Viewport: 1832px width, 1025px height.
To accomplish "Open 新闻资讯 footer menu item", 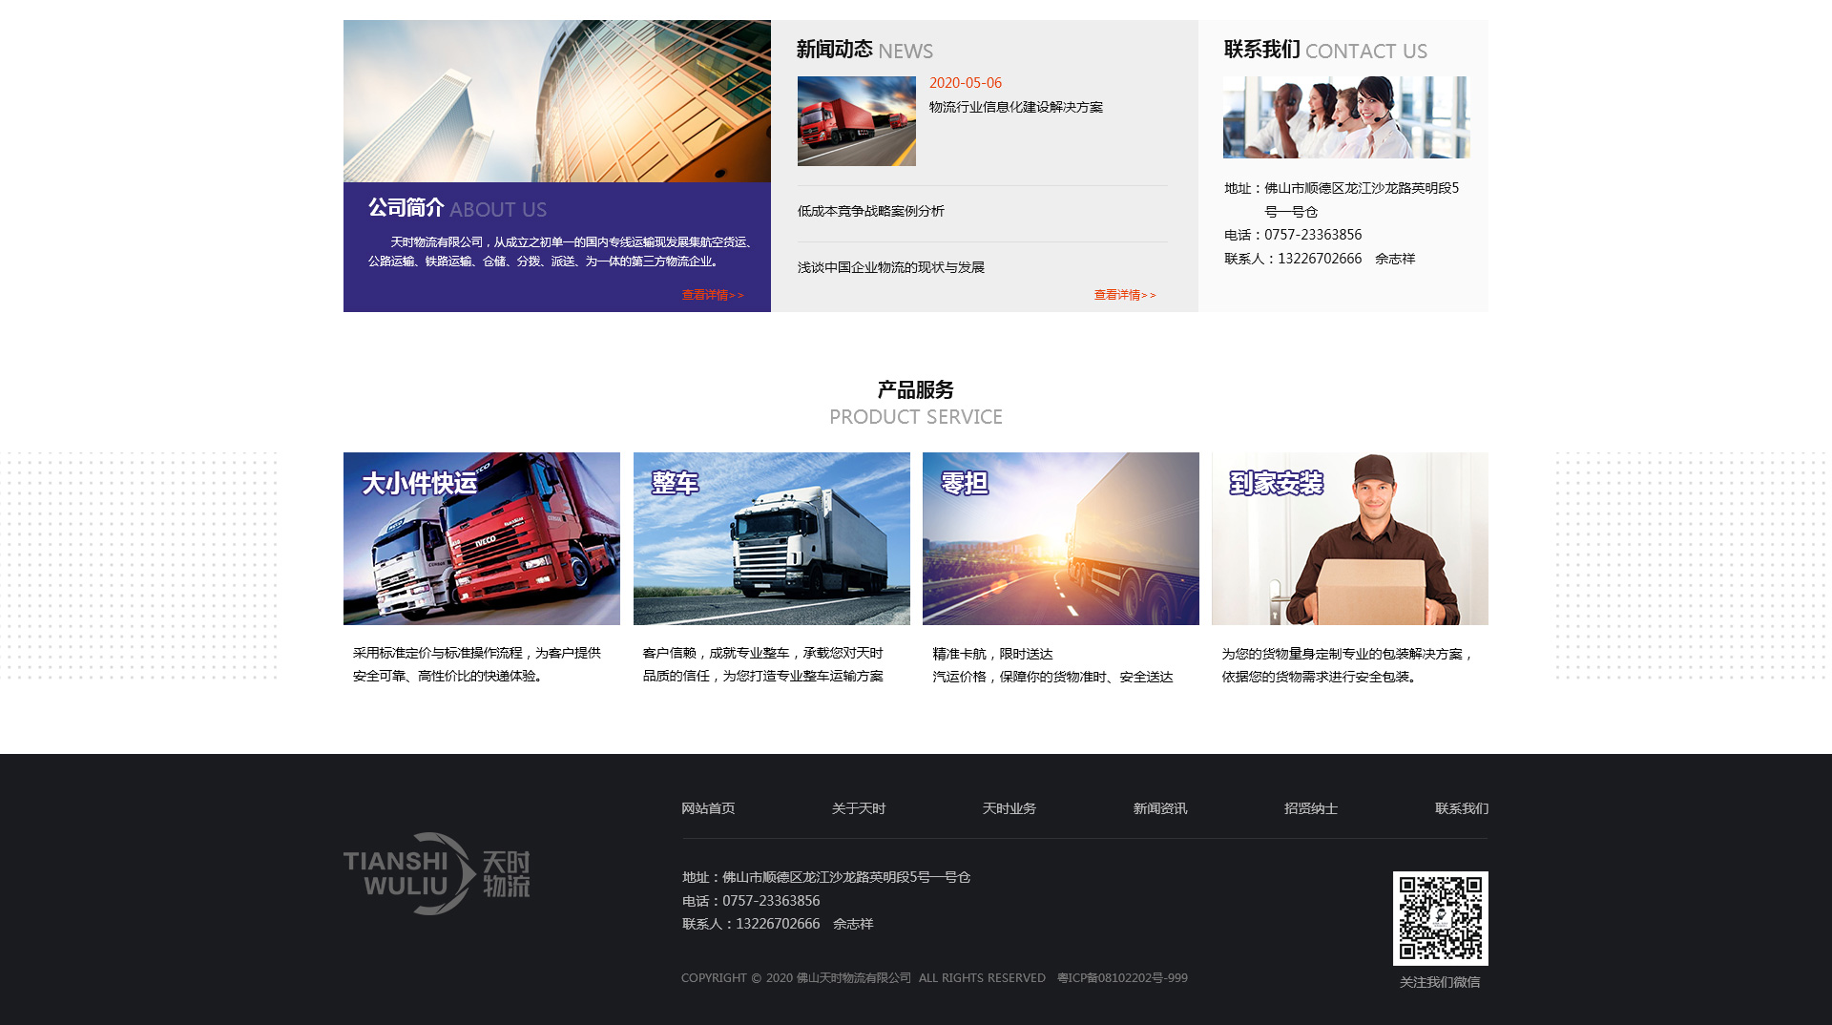I will click(x=1160, y=808).
